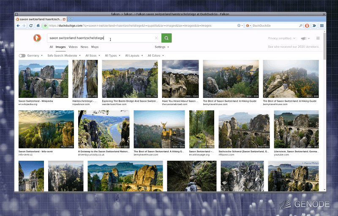Open the DuckDuckGo hamburger side menu
338x216 pixels.
tap(318, 38)
